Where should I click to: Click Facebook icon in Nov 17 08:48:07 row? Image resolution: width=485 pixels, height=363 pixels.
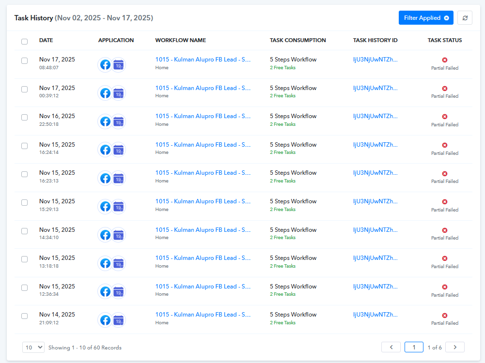(x=105, y=64)
